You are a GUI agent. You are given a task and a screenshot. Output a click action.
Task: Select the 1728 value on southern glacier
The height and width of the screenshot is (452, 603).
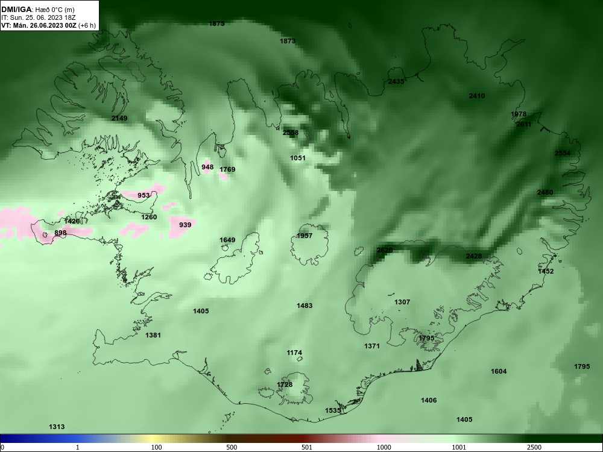[x=285, y=385]
